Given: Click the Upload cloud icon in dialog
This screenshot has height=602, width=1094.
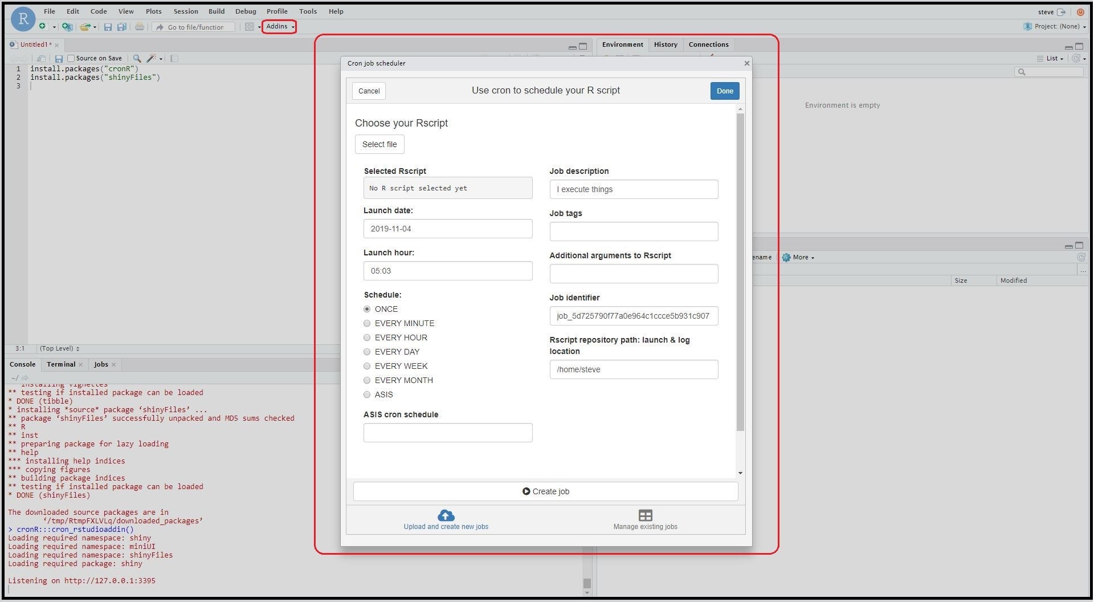Looking at the screenshot, I should 446,515.
